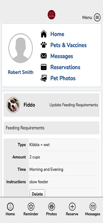Click the envelope icon beside Messages link

tap(44, 56)
